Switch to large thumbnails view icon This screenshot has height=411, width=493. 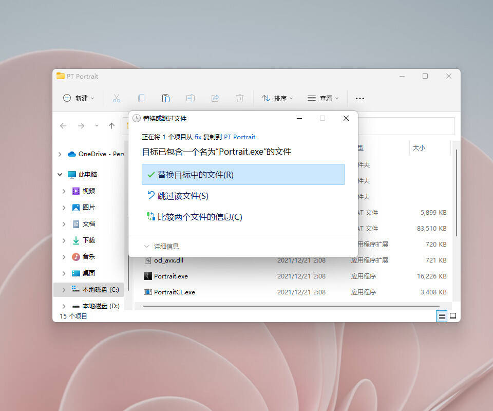point(453,316)
